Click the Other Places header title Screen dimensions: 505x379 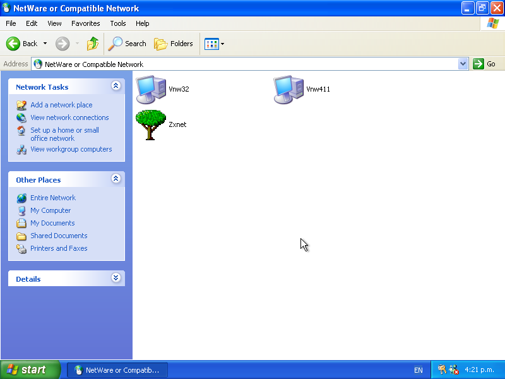(39, 180)
